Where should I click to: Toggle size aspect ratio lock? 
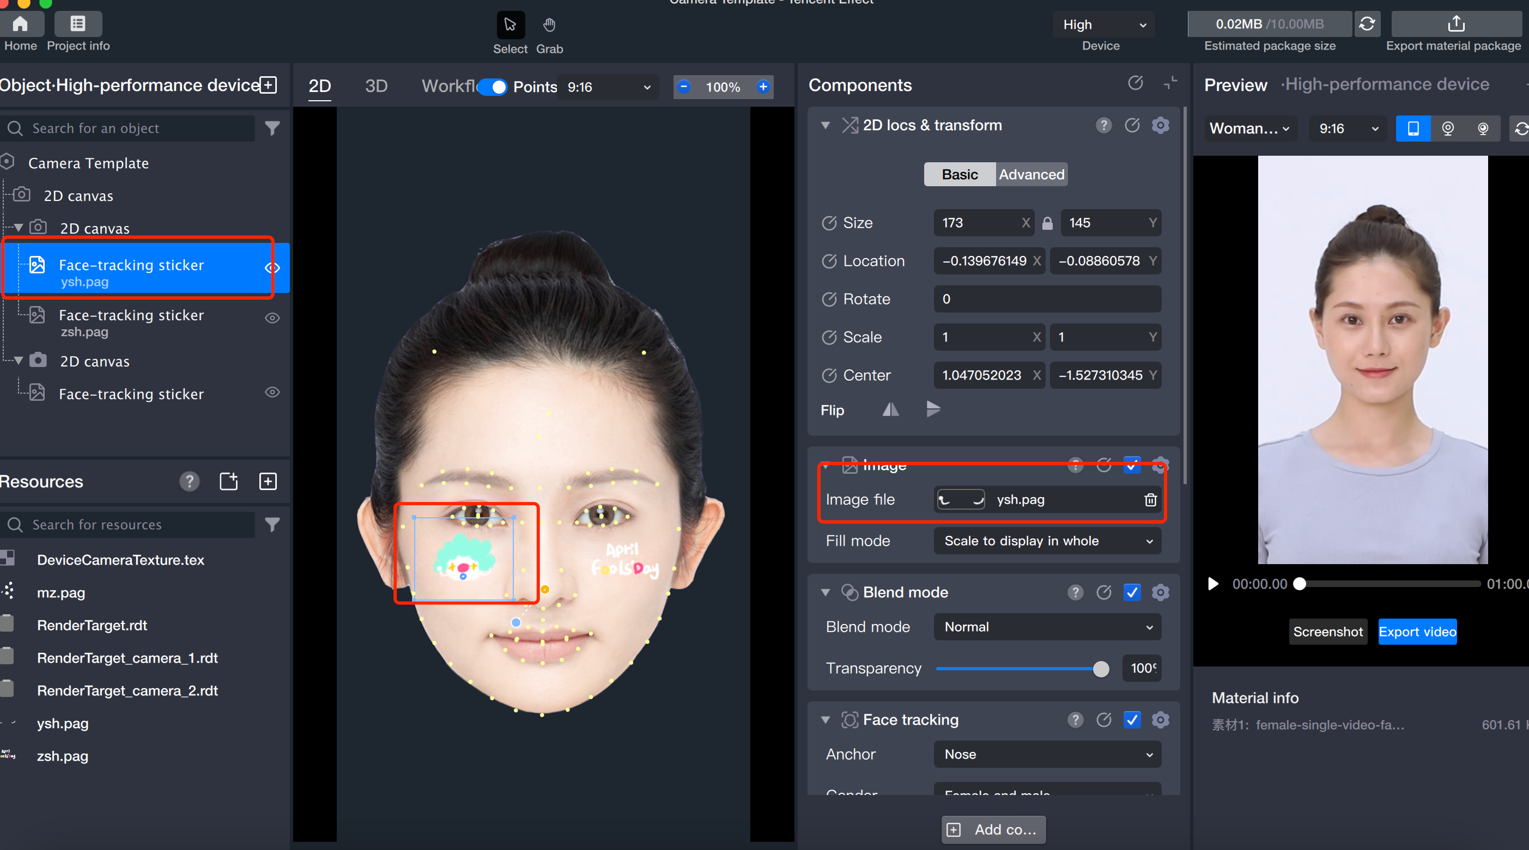[1048, 223]
